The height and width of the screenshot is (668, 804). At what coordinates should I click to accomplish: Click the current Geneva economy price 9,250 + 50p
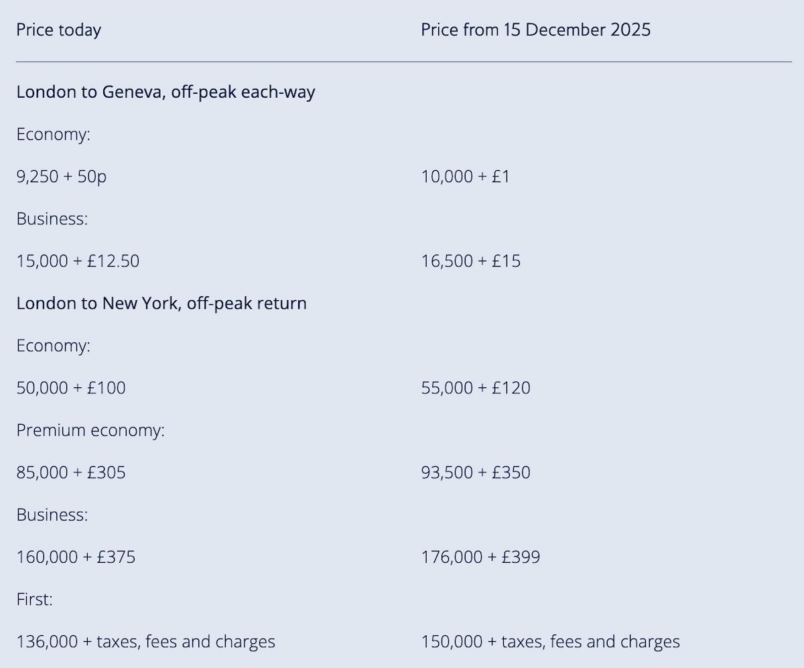[x=62, y=177]
